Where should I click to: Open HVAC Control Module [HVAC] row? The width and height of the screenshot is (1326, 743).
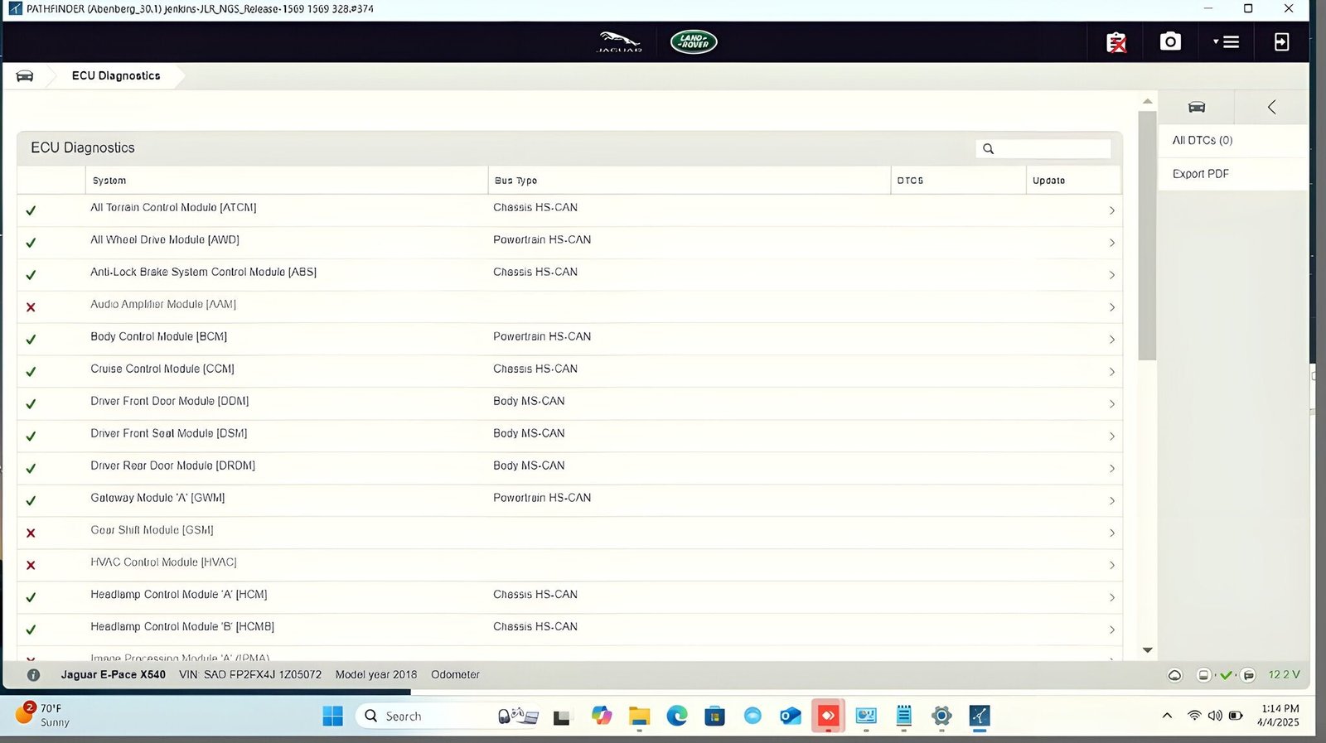click(x=569, y=566)
